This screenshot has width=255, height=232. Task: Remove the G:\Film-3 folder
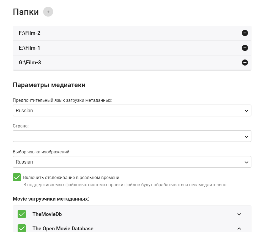[x=245, y=63]
